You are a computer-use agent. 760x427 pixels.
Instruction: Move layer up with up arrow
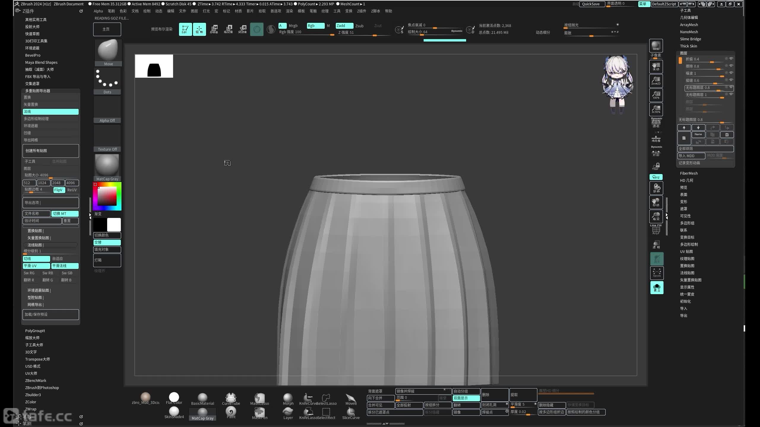pos(684,128)
